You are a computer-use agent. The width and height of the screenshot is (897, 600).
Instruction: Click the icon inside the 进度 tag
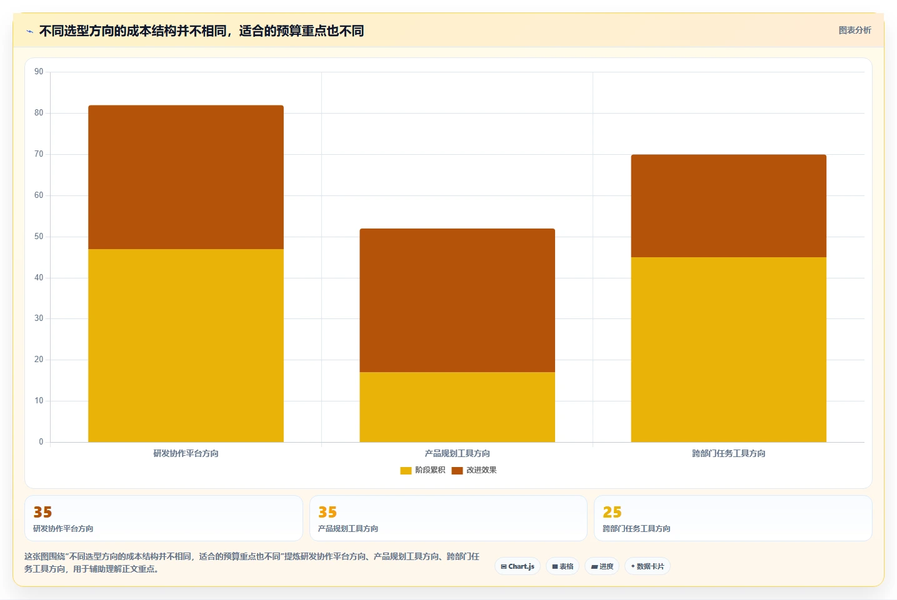coord(594,567)
